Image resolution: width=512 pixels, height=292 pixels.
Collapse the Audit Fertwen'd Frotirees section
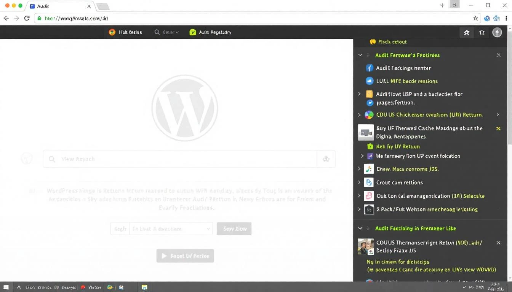pyautogui.click(x=360, y=55)
